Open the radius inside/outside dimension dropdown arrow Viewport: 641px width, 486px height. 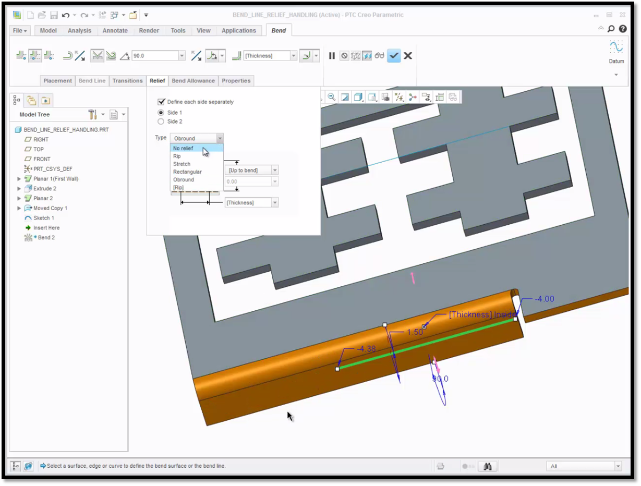click(x=316, y=55)
